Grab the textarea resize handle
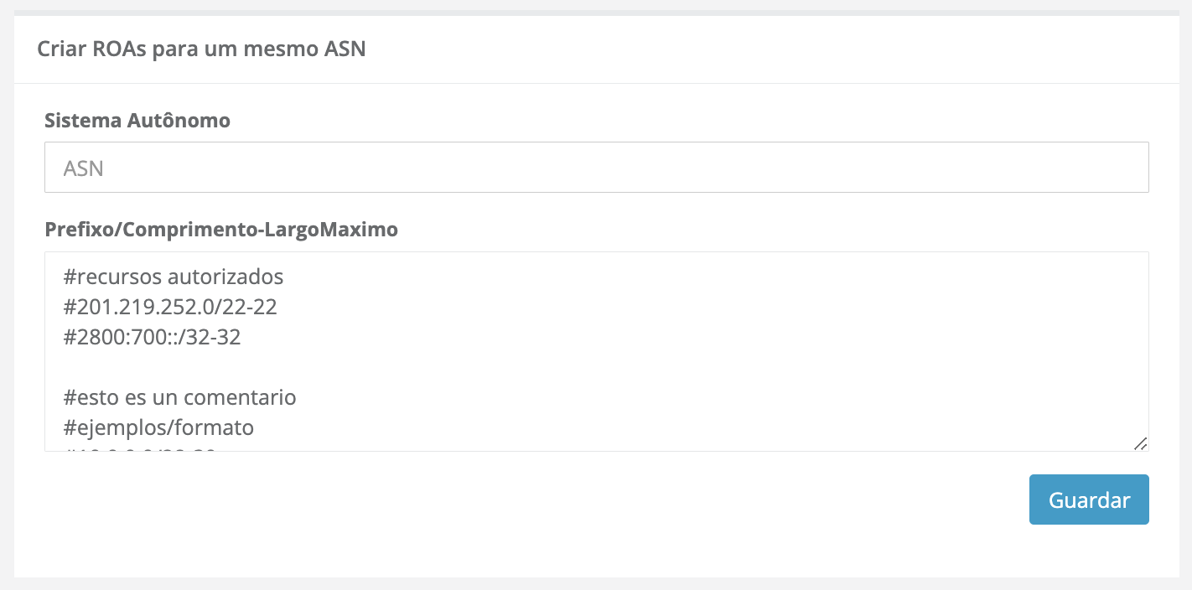This screenshot has width=1192, height=590. point(1140,443)
